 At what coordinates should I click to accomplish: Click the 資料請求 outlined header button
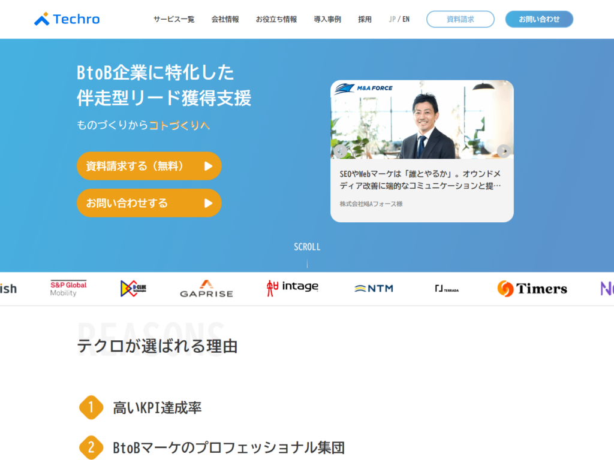click(x=460, y=19)
